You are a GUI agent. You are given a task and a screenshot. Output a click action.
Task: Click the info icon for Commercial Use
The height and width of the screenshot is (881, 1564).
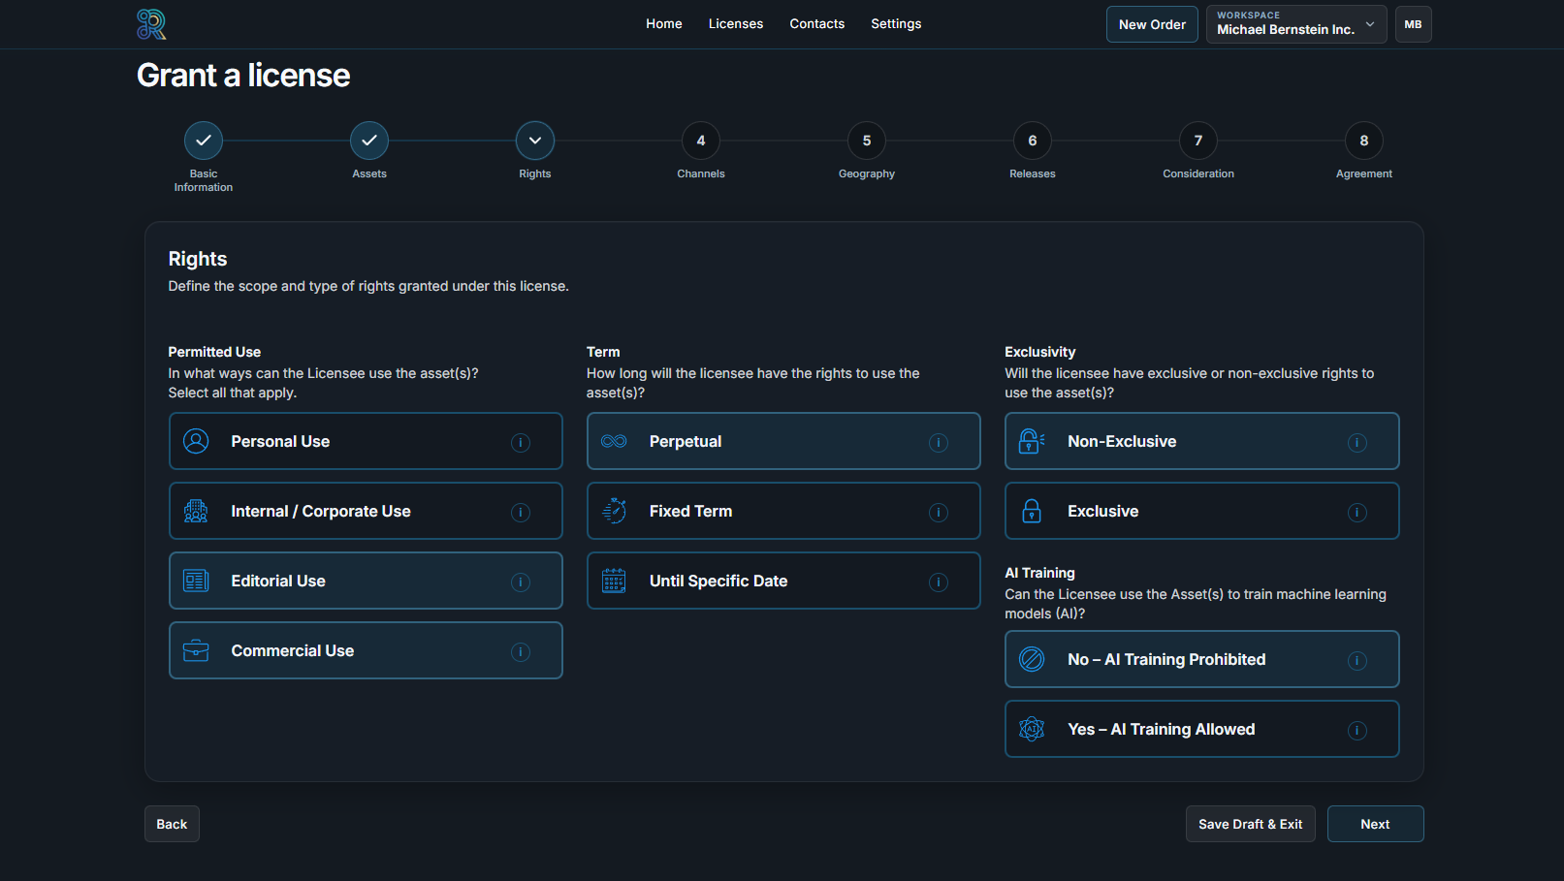pyautogui.click(x=521, y=652)
